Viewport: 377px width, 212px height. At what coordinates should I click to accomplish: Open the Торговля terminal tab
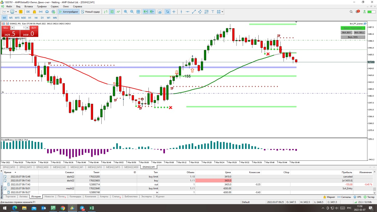point(11,196)
